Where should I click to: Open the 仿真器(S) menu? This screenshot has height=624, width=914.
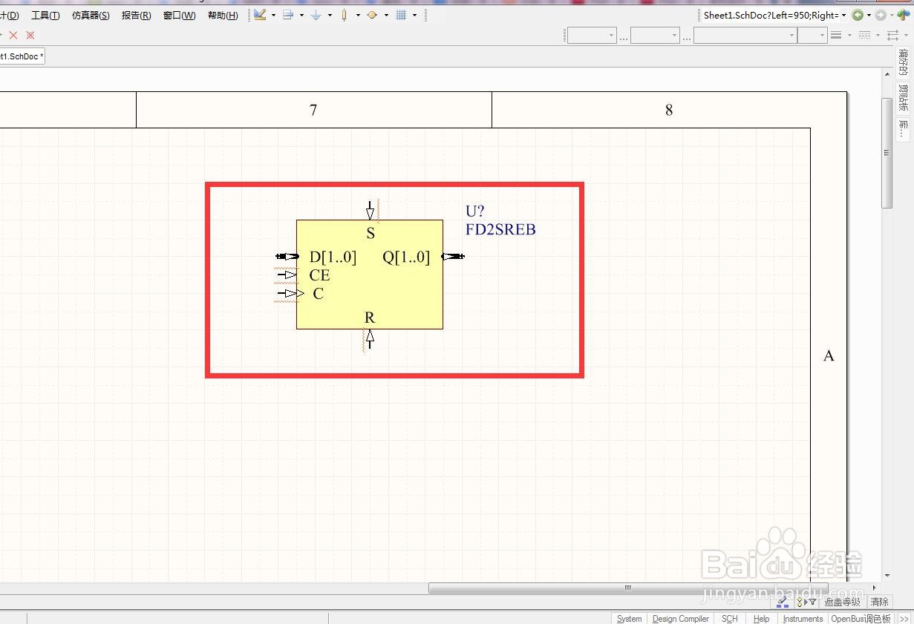[x=91, y=16]
